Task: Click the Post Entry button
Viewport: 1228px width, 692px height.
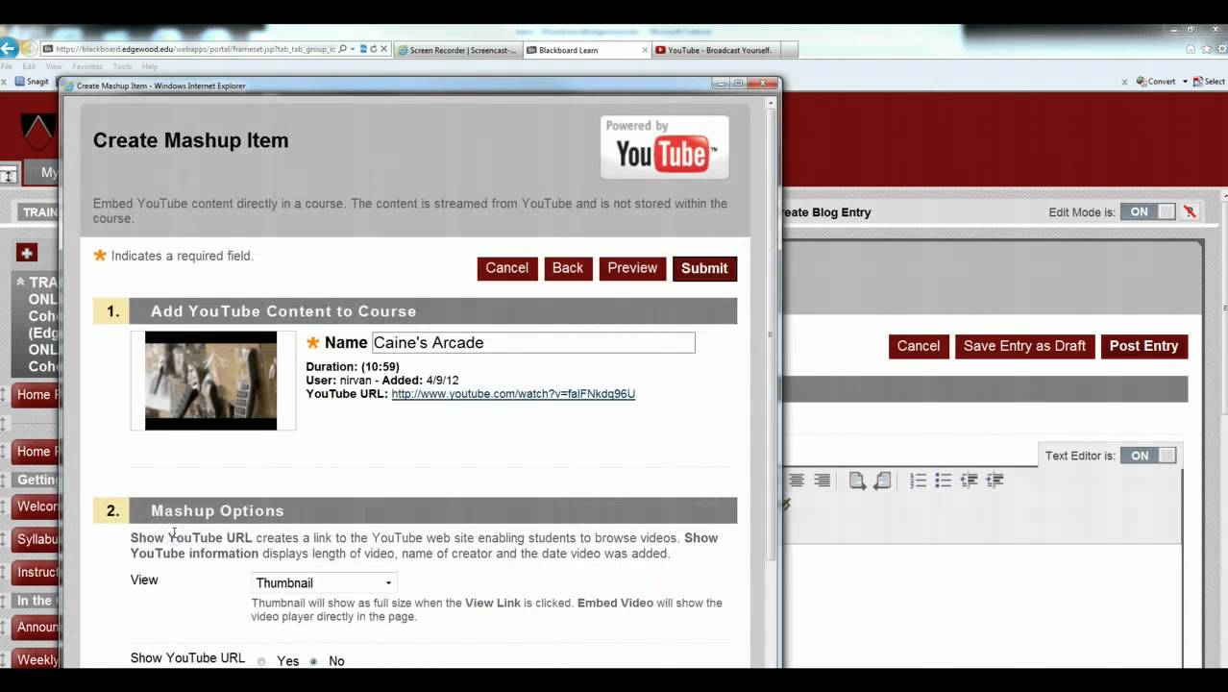Action: pos(1143,346)
